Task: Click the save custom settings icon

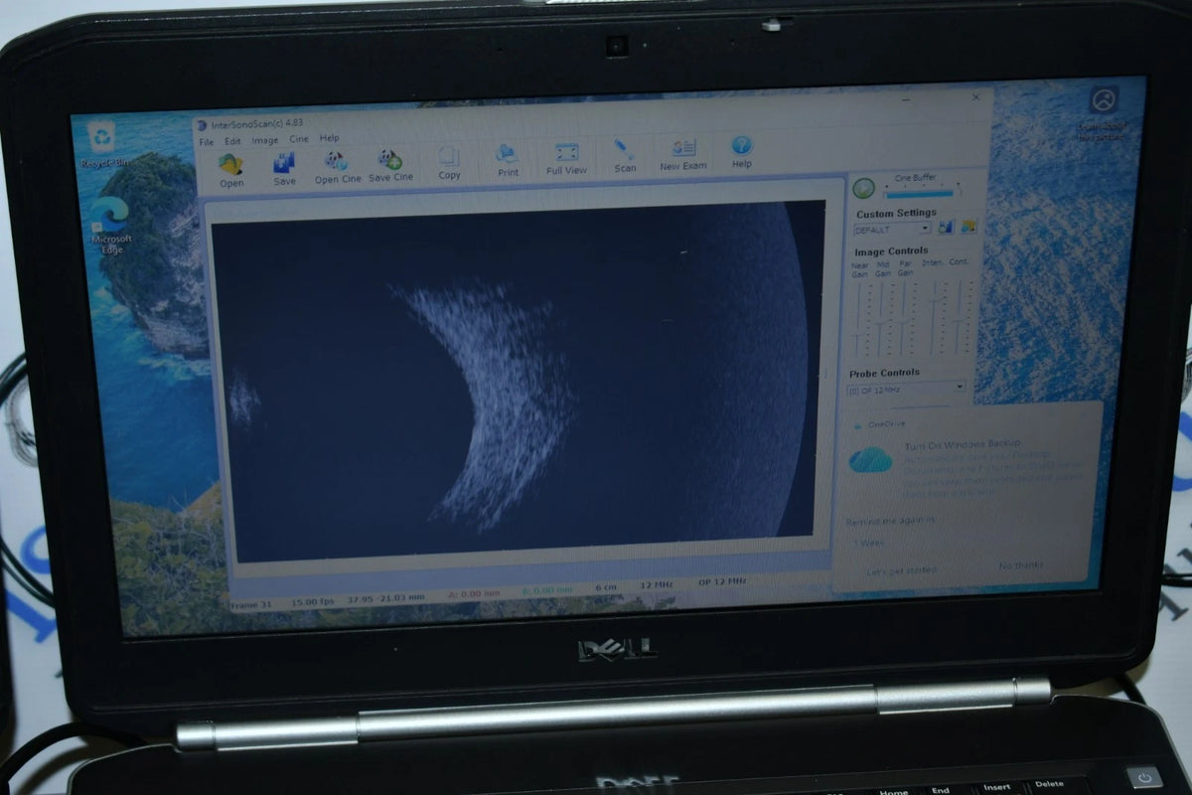Action: click(x=946, y=227)
